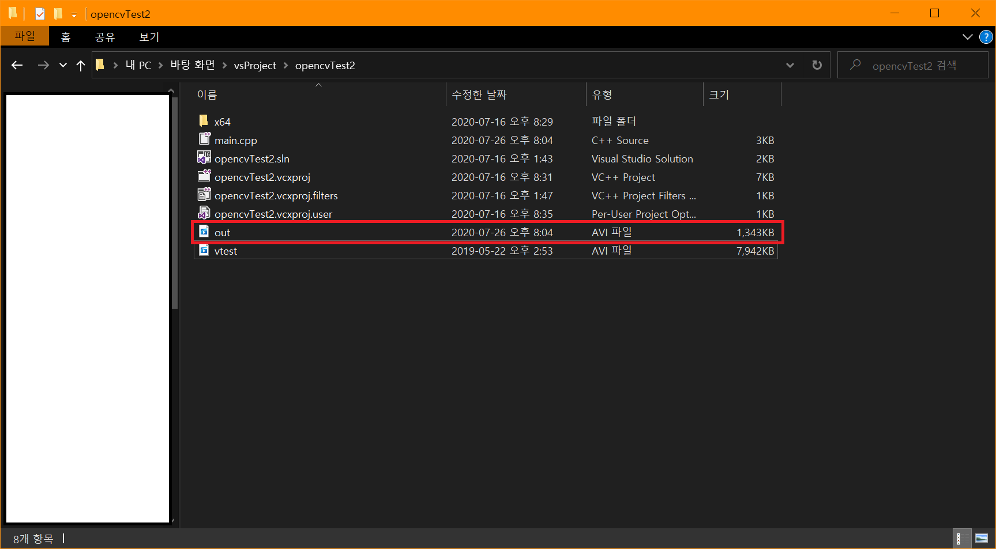Click the opencvTest2.vcxproj.filters file icon
The width and height of the screenshot is (996, 549).
[204, 194]
